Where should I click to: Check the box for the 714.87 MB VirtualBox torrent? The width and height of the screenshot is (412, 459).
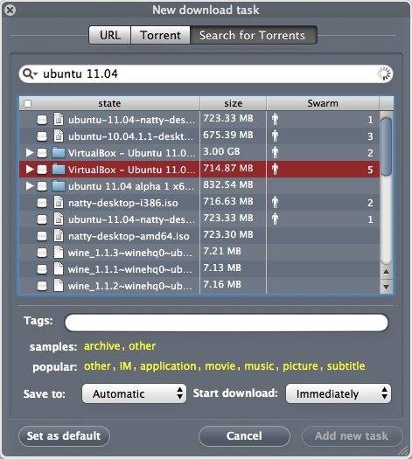pos(42,170)
